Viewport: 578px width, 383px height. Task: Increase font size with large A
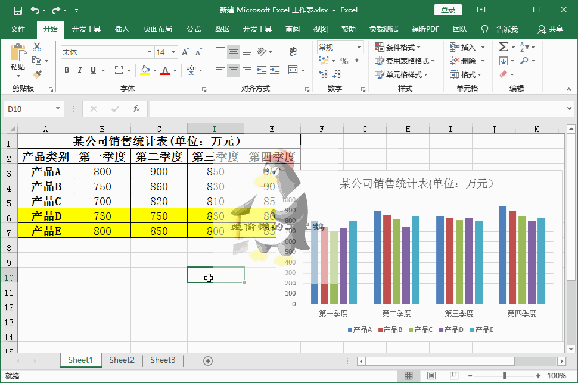(186, 52)
